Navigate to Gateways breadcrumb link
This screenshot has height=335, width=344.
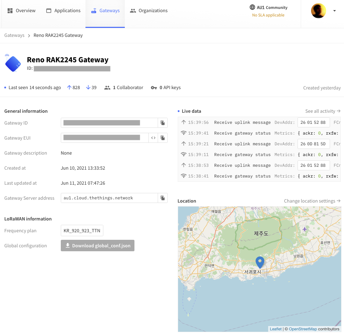[x=14, y=35]
